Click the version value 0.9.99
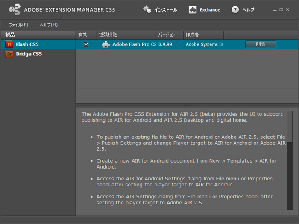Screen dimensions: 299x224 165,44
